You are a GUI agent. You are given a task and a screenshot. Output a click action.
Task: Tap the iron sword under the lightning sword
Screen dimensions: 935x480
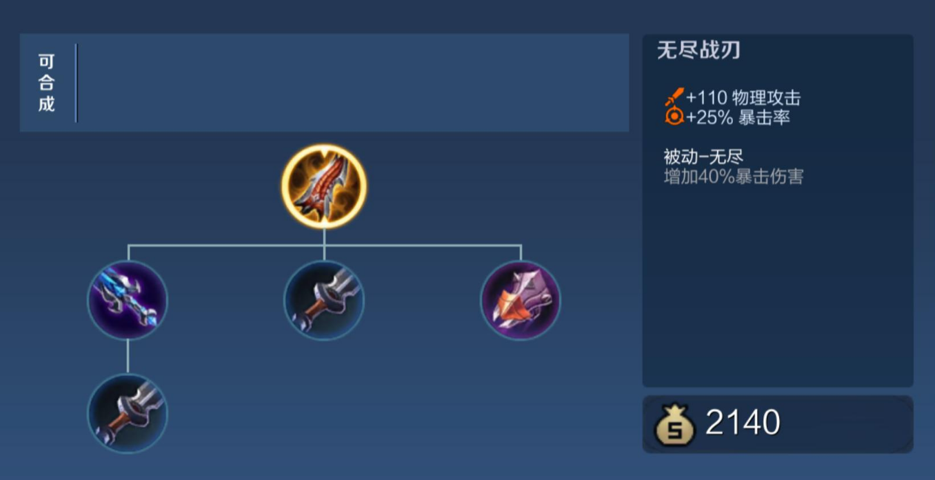pos(128,414)
